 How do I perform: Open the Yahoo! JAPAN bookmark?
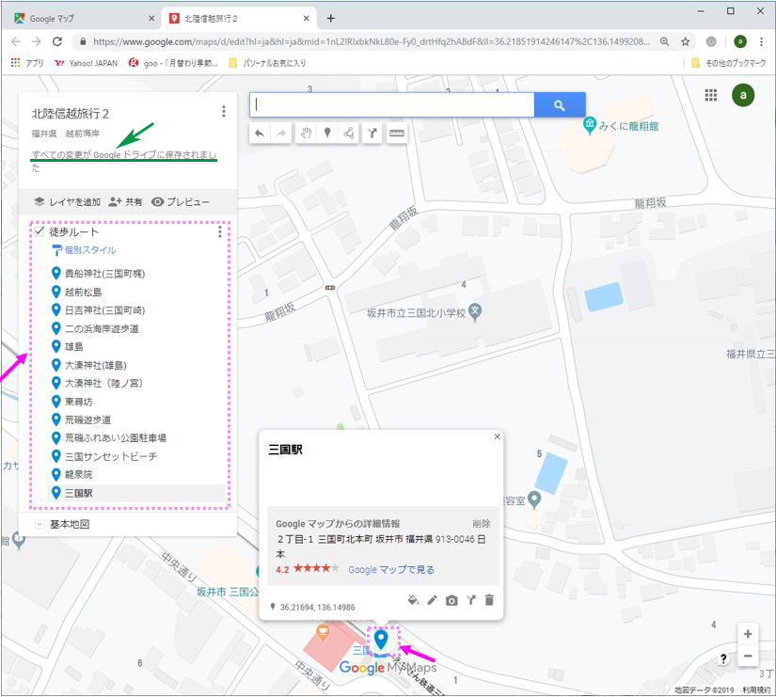(87, 63)
